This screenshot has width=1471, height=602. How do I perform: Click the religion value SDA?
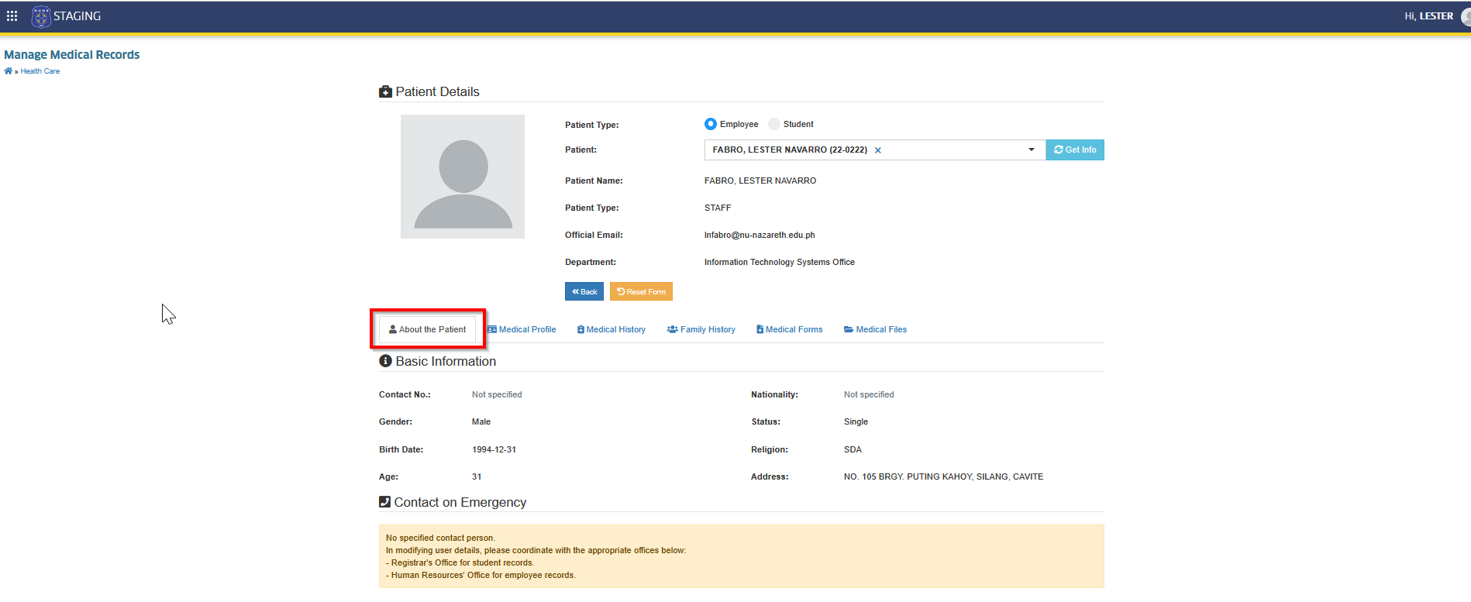(853, 449)
